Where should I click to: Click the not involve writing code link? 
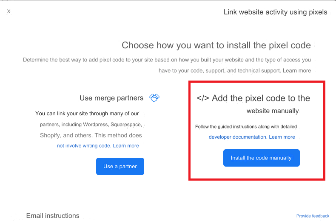click(x=84, y=146)
